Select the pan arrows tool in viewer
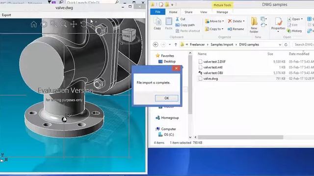 [74, 24]
